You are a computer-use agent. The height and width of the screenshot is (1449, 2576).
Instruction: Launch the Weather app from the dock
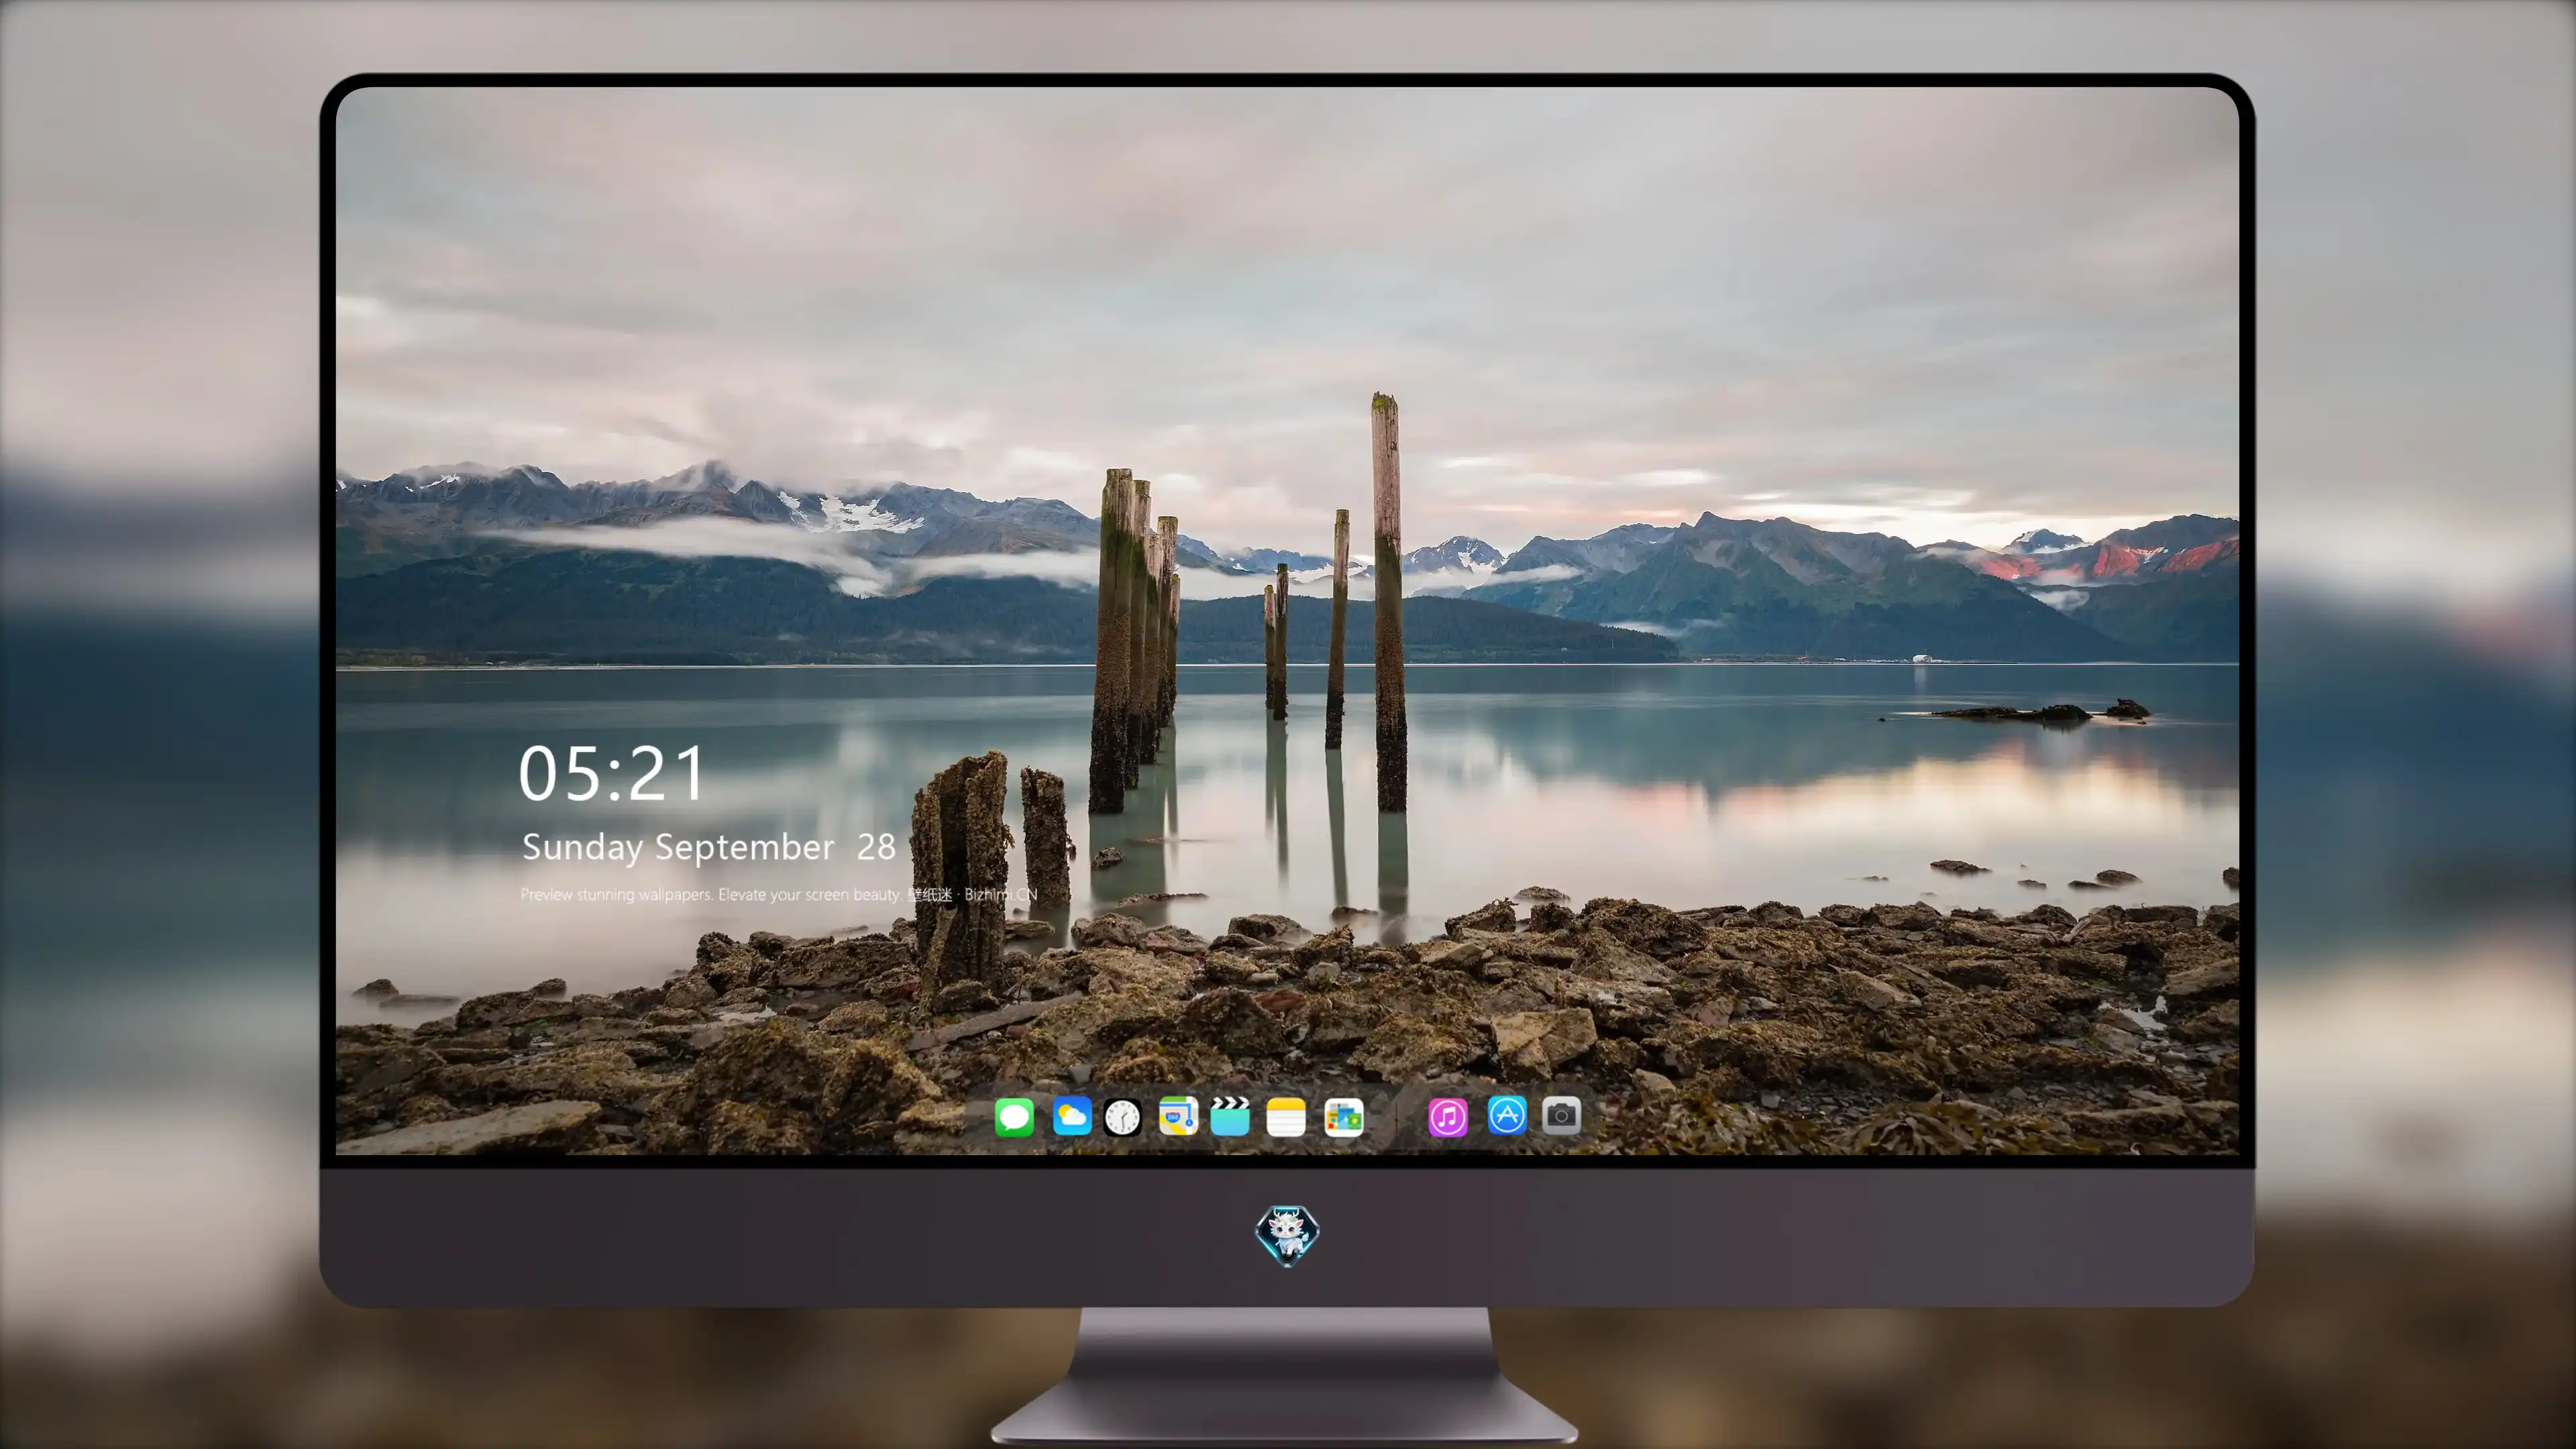click(x=1072, y=1116)
